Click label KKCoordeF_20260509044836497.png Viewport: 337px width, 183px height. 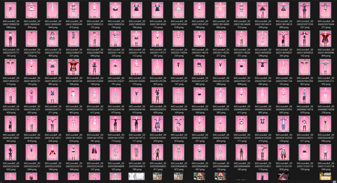[x=200, y=166]
